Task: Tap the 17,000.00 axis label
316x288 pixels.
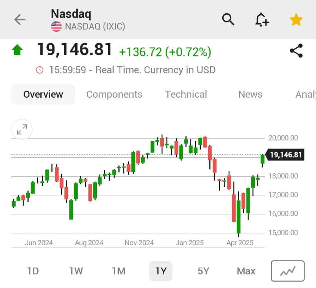Action: coord(283,195)
